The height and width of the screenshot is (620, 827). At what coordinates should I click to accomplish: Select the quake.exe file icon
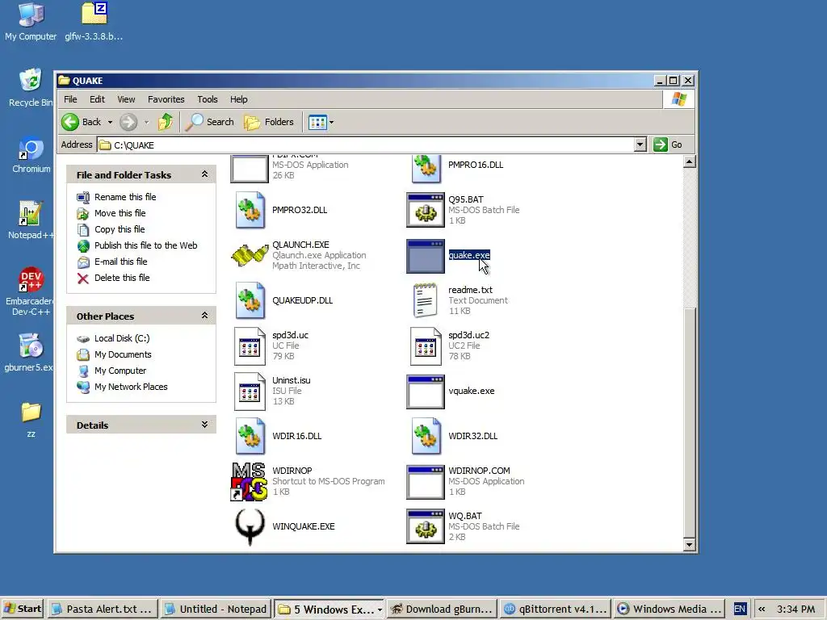425,256
